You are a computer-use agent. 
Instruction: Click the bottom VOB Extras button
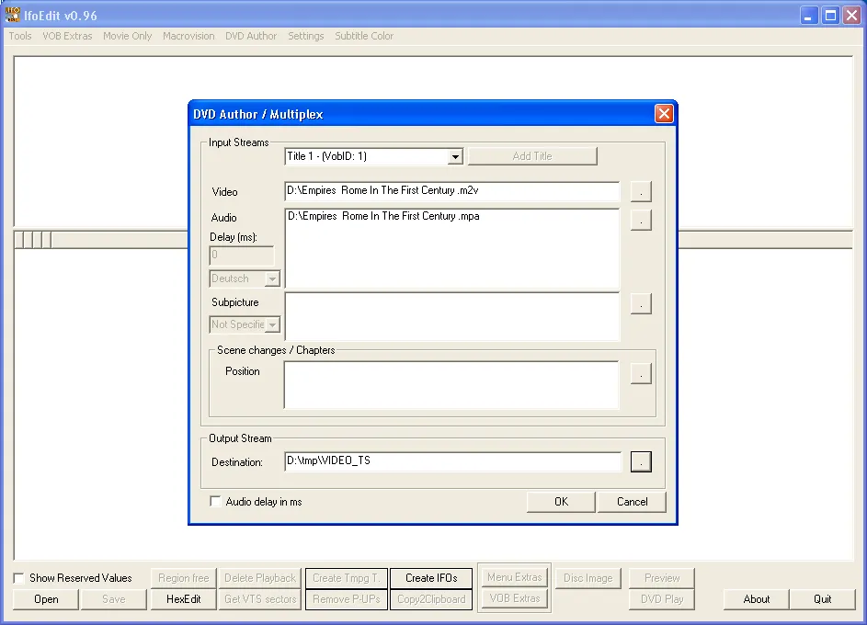(x=514, y=598)
